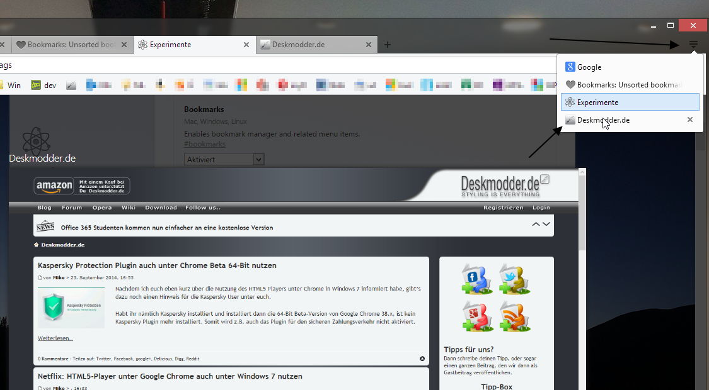Share Kaspersky article on Twitter link
The width and height of the screenshot is (709, 390).
point(103,359)
